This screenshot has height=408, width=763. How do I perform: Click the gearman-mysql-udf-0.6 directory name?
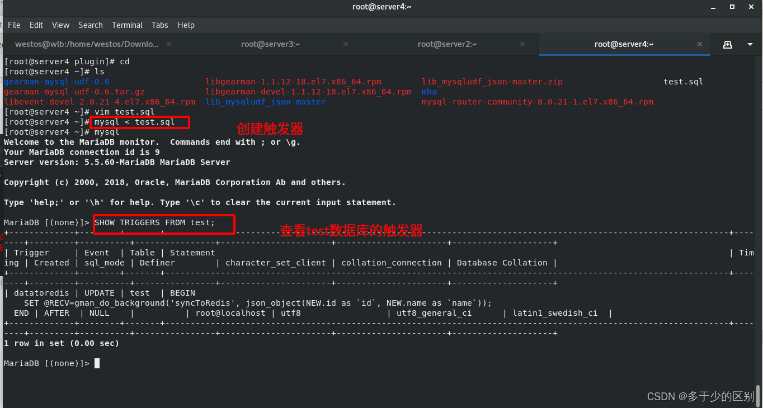tap(56, 82)
